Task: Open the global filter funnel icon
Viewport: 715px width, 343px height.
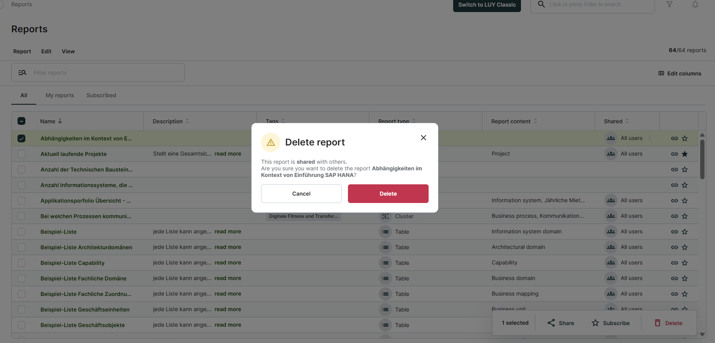Action: pyautogui.click(x=669, y=5)
